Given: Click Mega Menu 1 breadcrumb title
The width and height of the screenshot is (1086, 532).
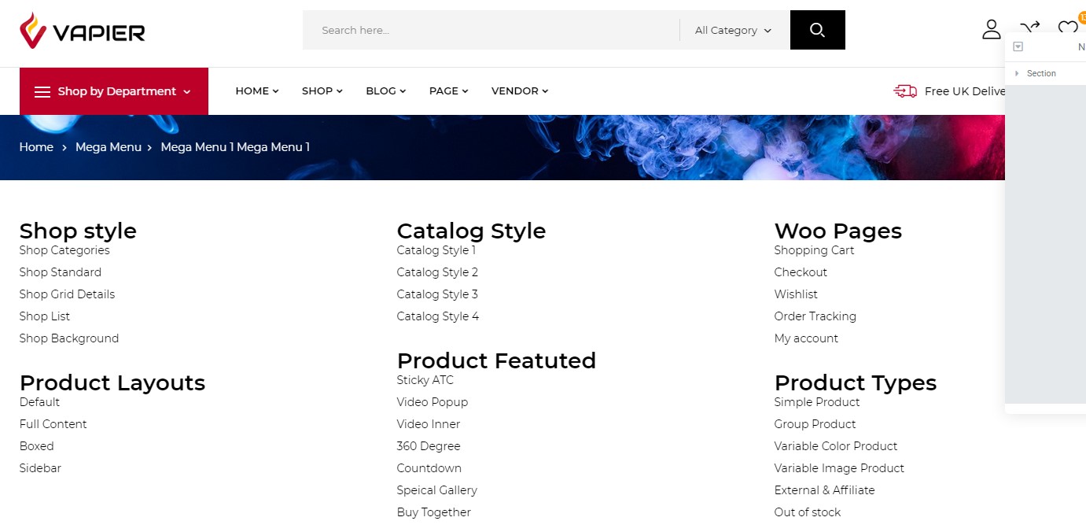Looking at the screenshot, I should point(235,147).
